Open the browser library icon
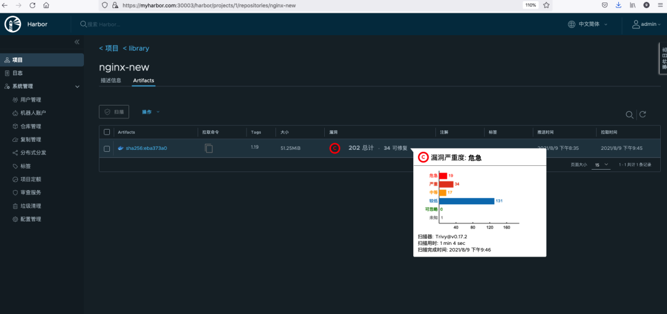Screen dimensions: 667x314 coord(632,5)
